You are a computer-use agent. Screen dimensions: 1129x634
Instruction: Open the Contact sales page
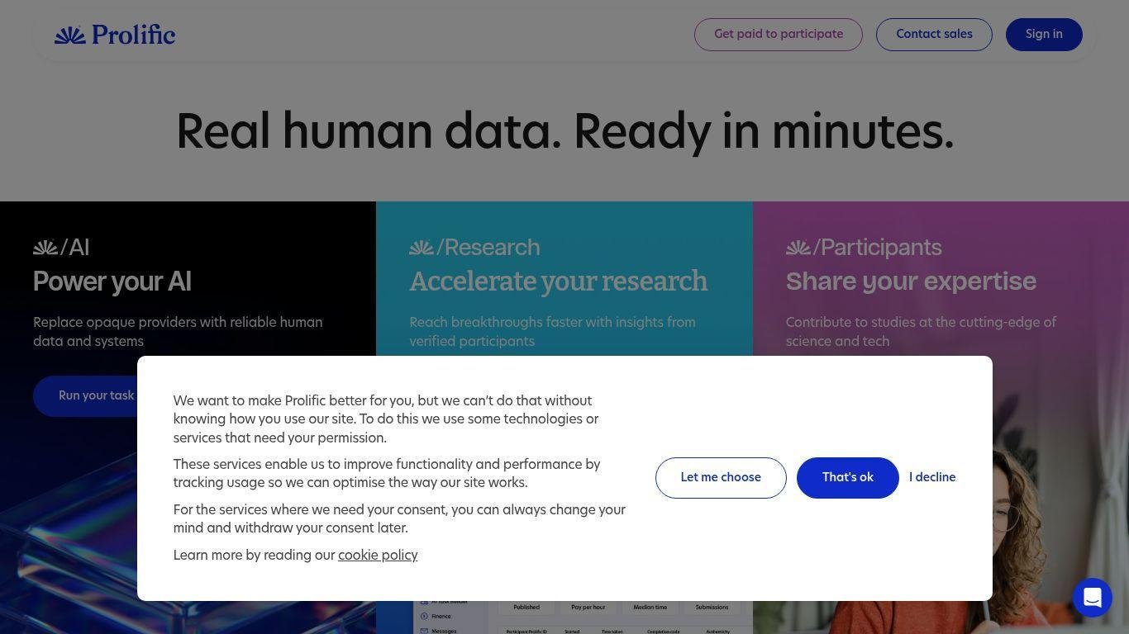pos(934,35)
